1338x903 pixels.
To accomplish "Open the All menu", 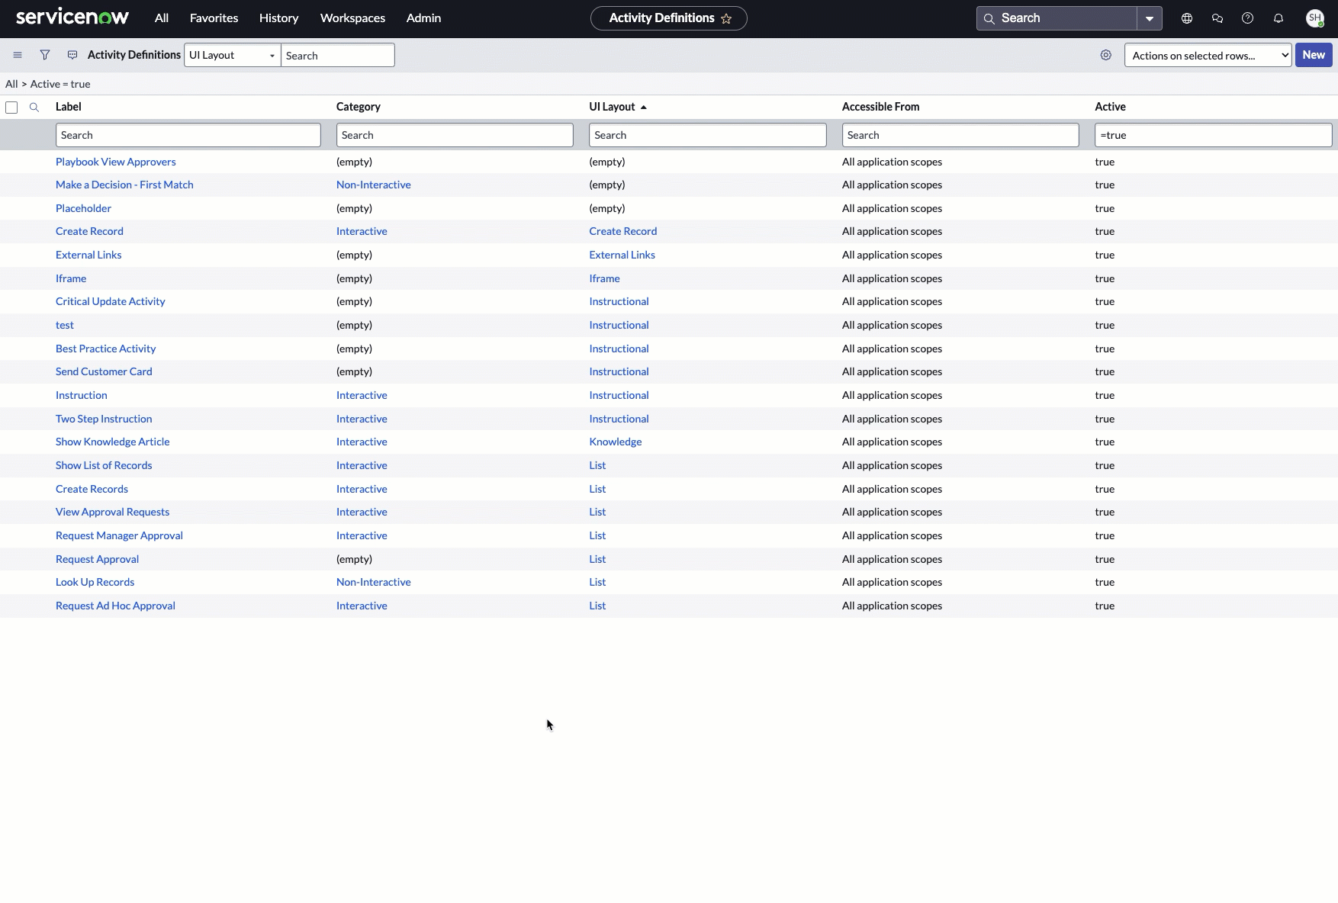I will pos(162,18).
